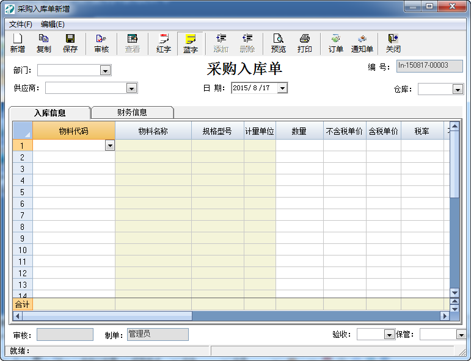Click the vertical scrollbar up arrow
This screenshot has height=361, width=471.
coord(455,126)
